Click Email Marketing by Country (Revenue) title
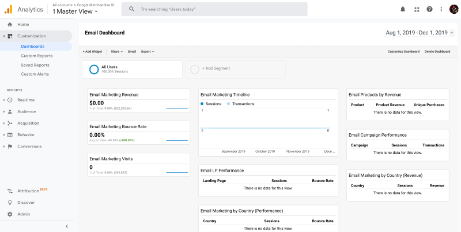The height and width of the screenshot is (232, 461). pyautogui.click(x=386, y=175)
